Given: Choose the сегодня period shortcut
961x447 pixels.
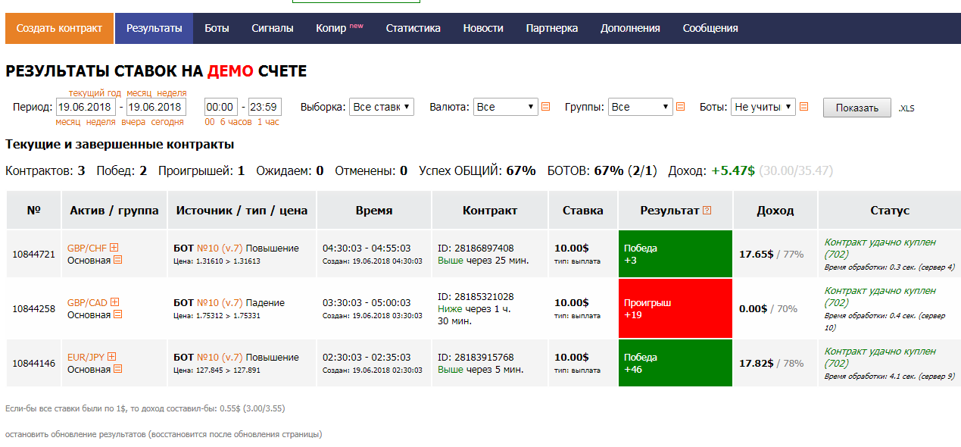Looking at the screenshot, I should (x=167, y=122).
